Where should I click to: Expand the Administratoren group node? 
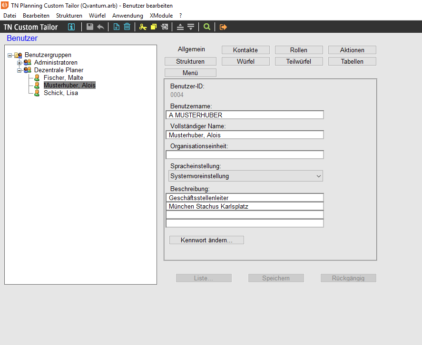point(20,63)
